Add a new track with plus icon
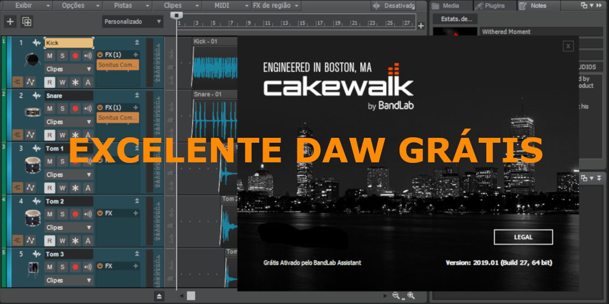The width and height of the screenshot is (609, 304). 10,21
